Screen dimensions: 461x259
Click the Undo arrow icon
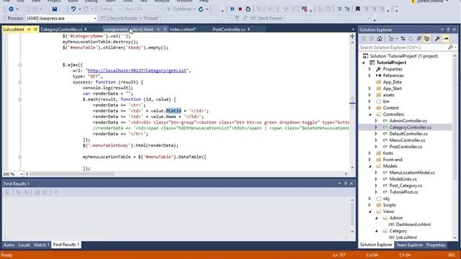(x=73, y=9)
